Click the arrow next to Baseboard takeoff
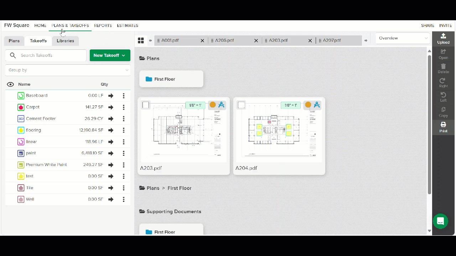456x256 pixels. pyautogui.click(x=111, y=96)
